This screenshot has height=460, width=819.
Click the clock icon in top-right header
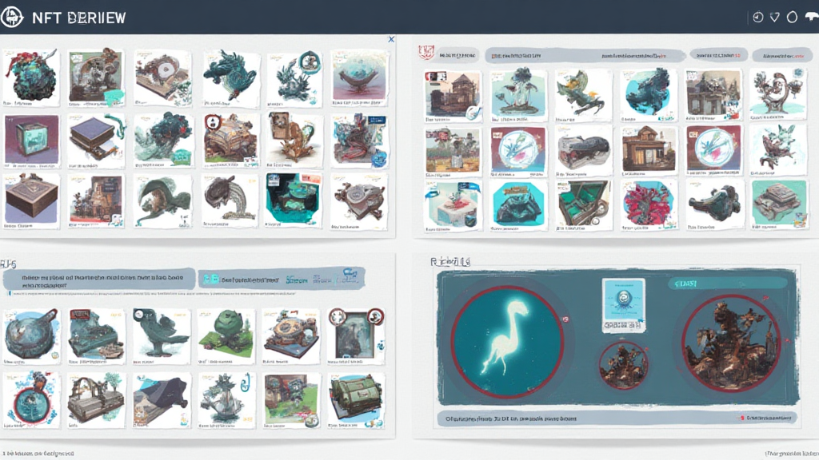click(758, 17)
